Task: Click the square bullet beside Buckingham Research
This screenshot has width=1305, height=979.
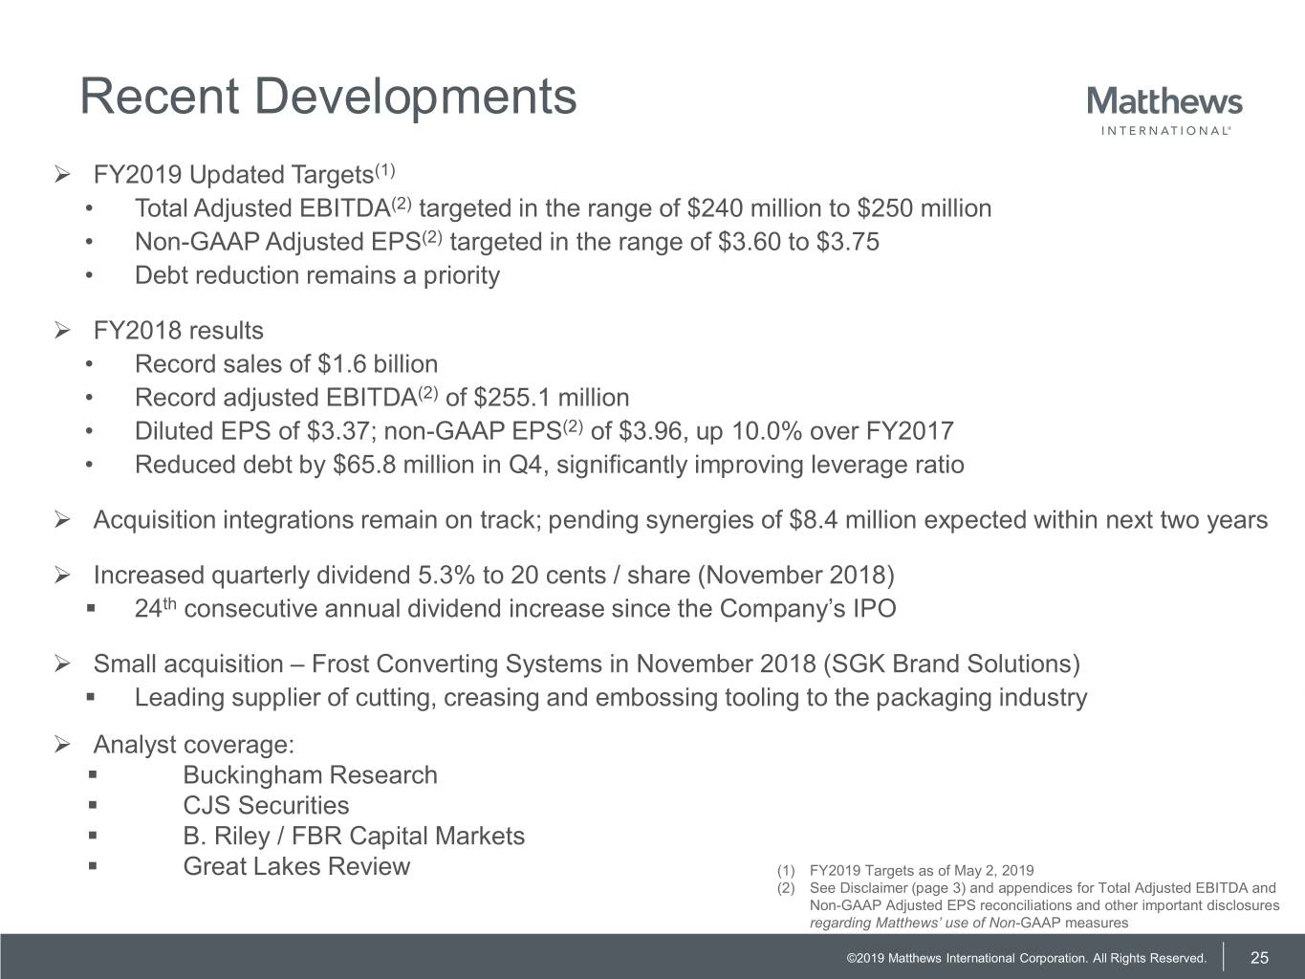Action: [92, 774]
